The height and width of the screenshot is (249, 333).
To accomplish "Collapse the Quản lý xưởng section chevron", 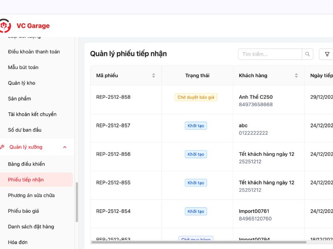I will pos(65,147).
